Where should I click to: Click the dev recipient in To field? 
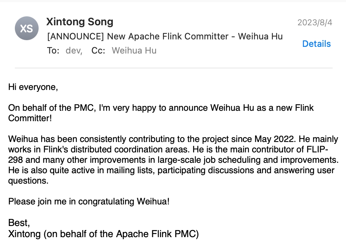coord(73,51)
